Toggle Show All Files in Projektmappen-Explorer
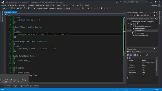Image resolution: width=162 pixels, height=91 pixels. pyautogui.click(x=148, y=15)
